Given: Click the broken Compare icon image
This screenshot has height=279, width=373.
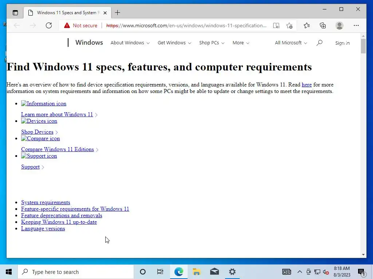Looking at the screenshot, I should tap(40, 138).
